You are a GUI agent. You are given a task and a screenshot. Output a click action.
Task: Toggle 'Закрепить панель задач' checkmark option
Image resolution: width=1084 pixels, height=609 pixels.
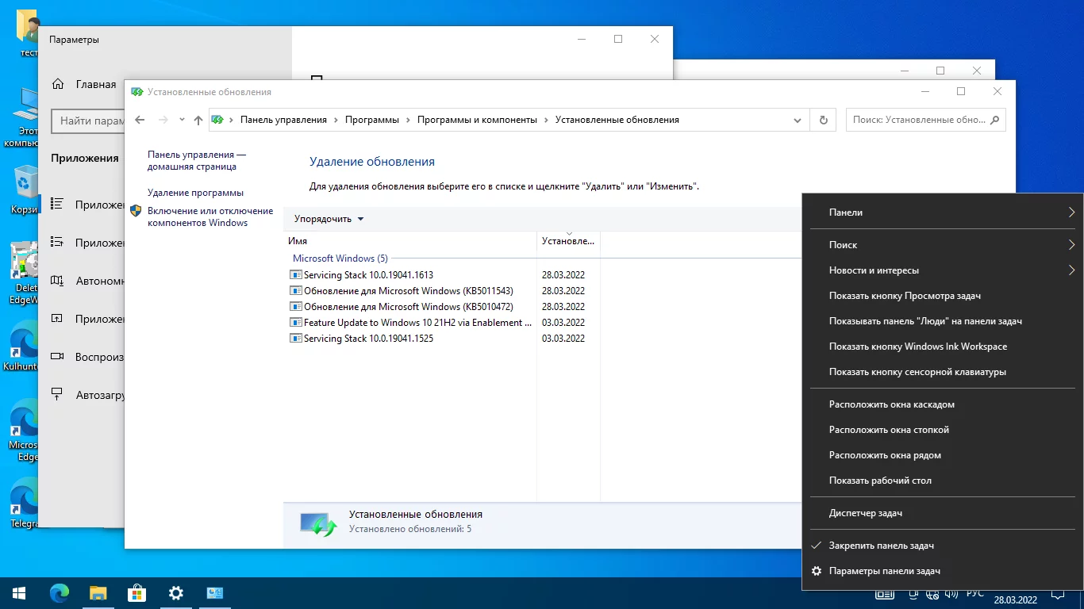[881, 546]
